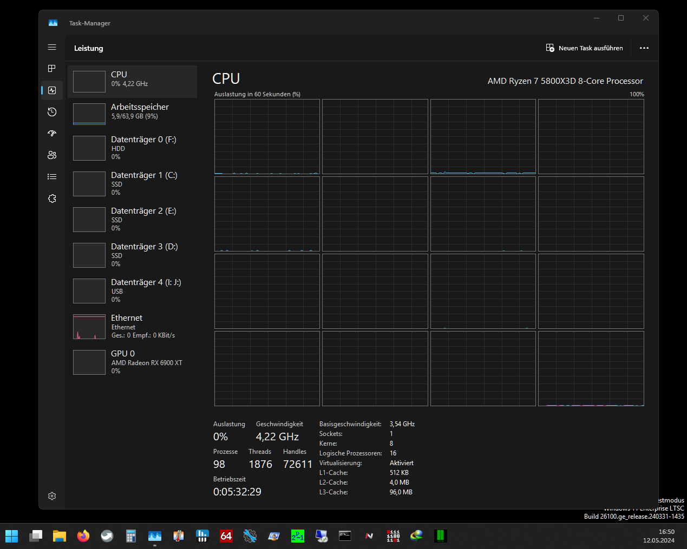The image size is (687, 549).
Task: Open File Explorer from the taskbar
Action: point(60,536)
